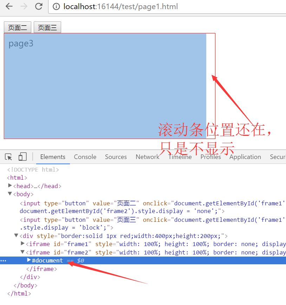Open the Sources tab
The height and width of the screenshot is (305, 286).
pyautogui.click(x=116, y=157)
